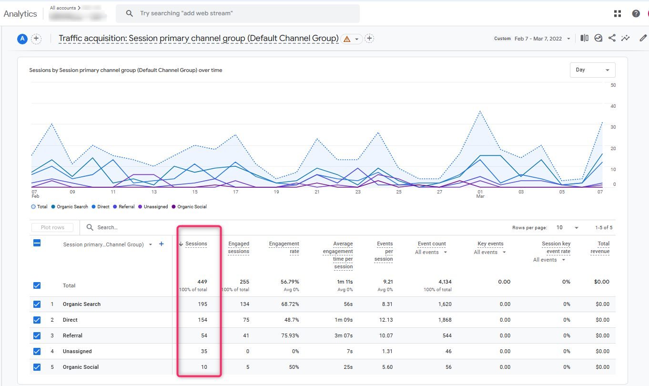Screen dimensions: 649x386
Task: Focus the 'Try searching add web stream' search box
Action: tap(238, 13)
